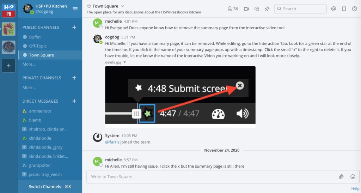Click the Help link below message box
The width and height of the screenshot is (361, 193).
[355, 188]
